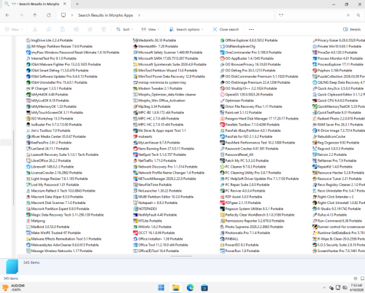Select the LibreOffice 26.2.2 Portable icon
The image size is (365, 293).
pyautogui.click(x=28, y=160)
